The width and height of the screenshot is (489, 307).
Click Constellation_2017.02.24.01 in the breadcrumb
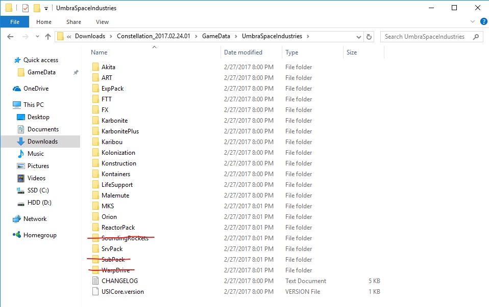click(154, 36)
